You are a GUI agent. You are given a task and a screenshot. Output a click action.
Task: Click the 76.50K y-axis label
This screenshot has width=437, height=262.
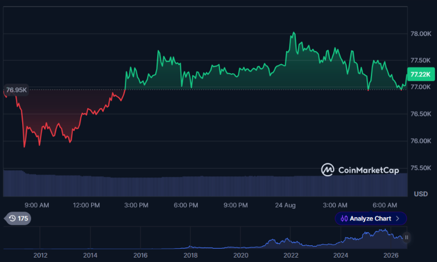point(420,114)
